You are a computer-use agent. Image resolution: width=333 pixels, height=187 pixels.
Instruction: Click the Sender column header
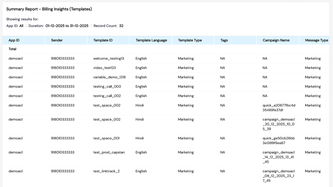66,40
